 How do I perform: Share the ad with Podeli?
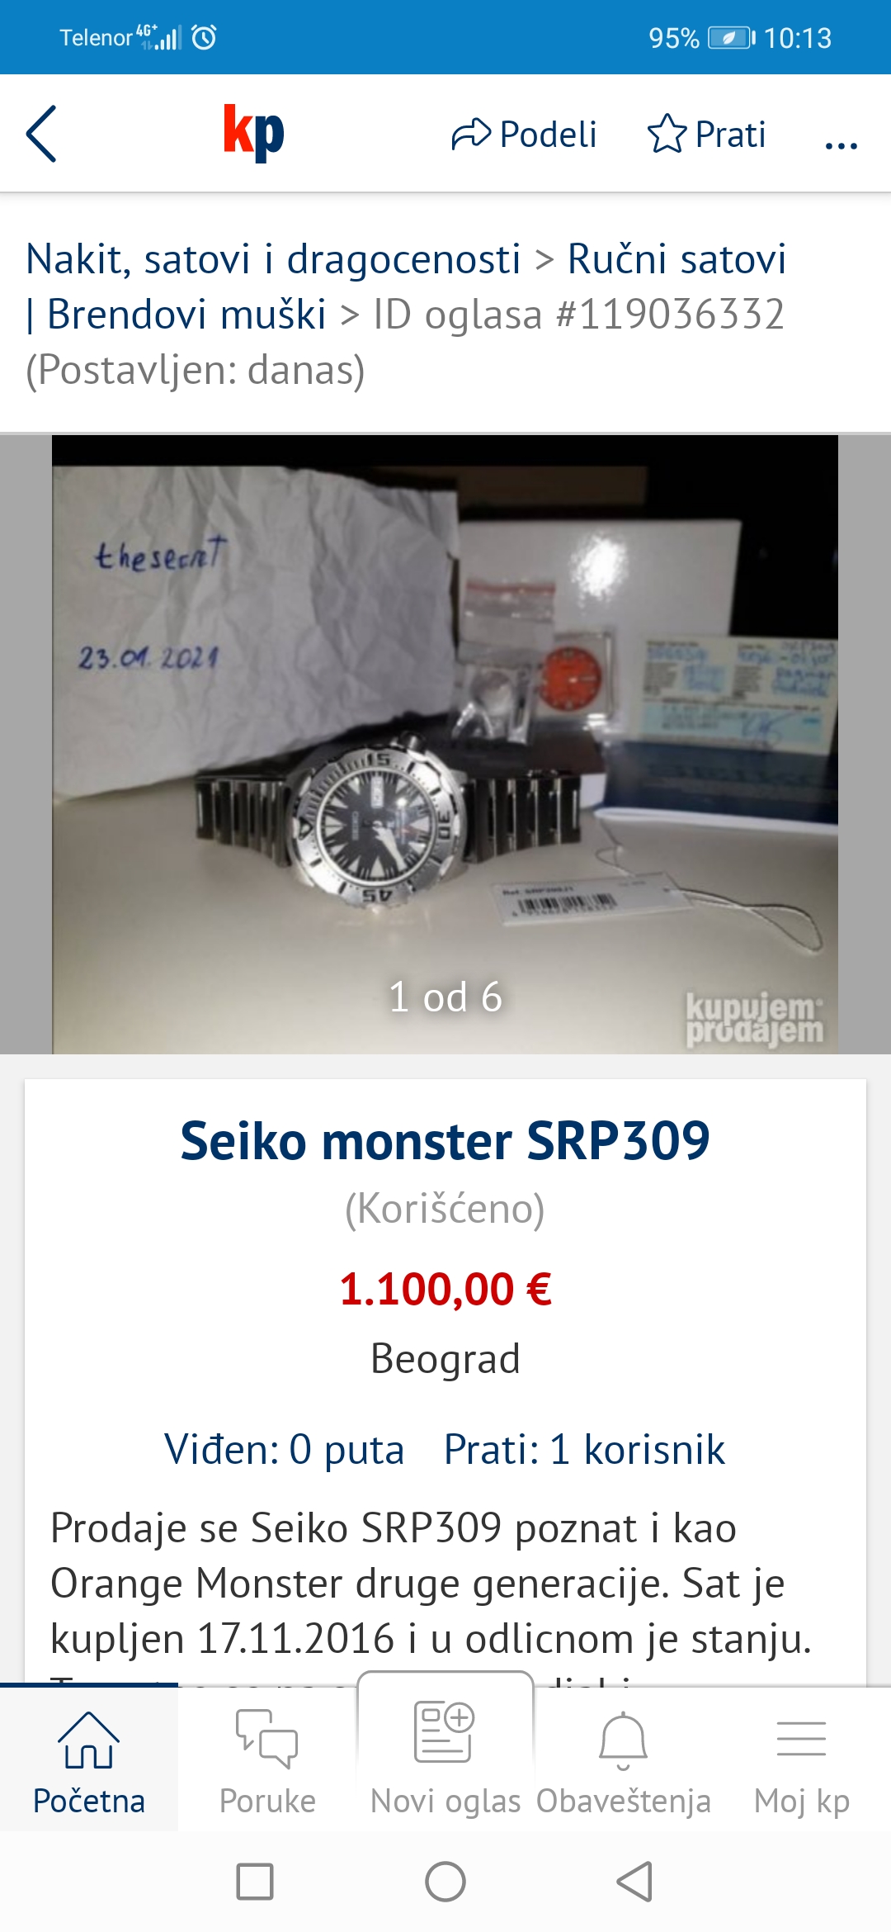pos(524,135)
